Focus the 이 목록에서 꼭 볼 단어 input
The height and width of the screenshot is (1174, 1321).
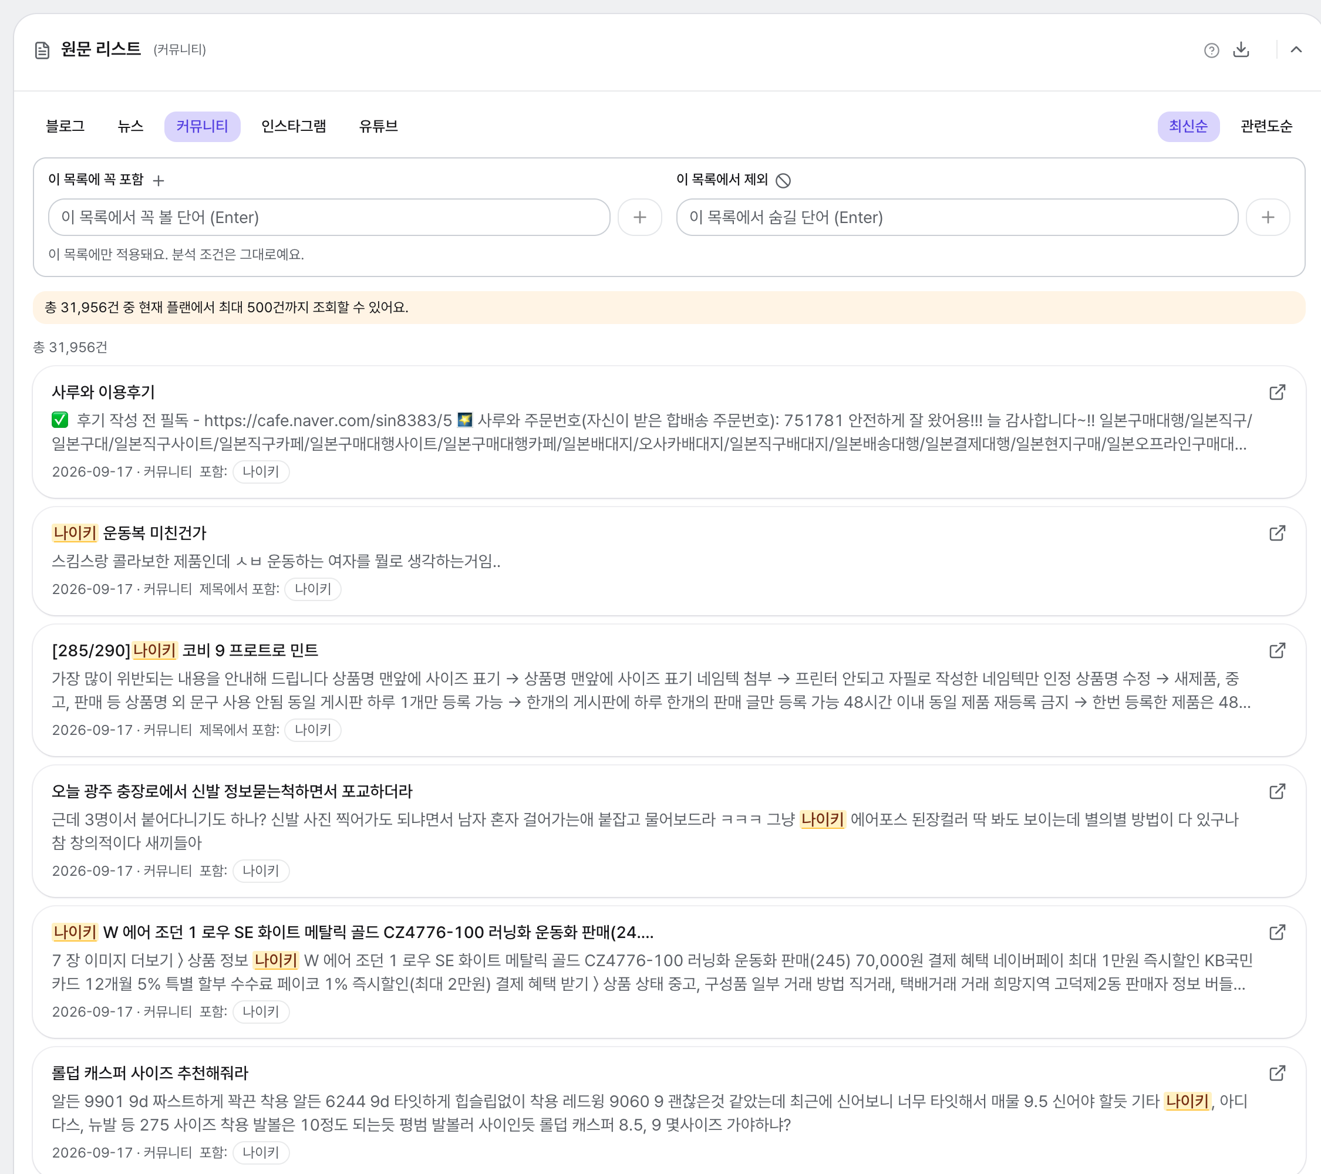(x=329, y=217)
